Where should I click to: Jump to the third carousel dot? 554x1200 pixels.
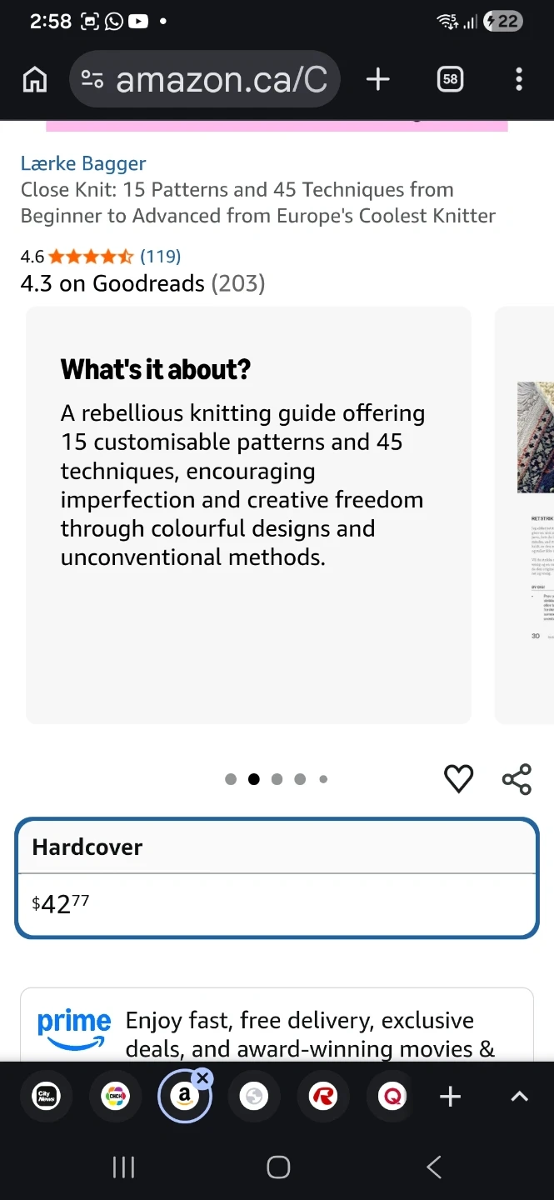click(x=277, y=779)
